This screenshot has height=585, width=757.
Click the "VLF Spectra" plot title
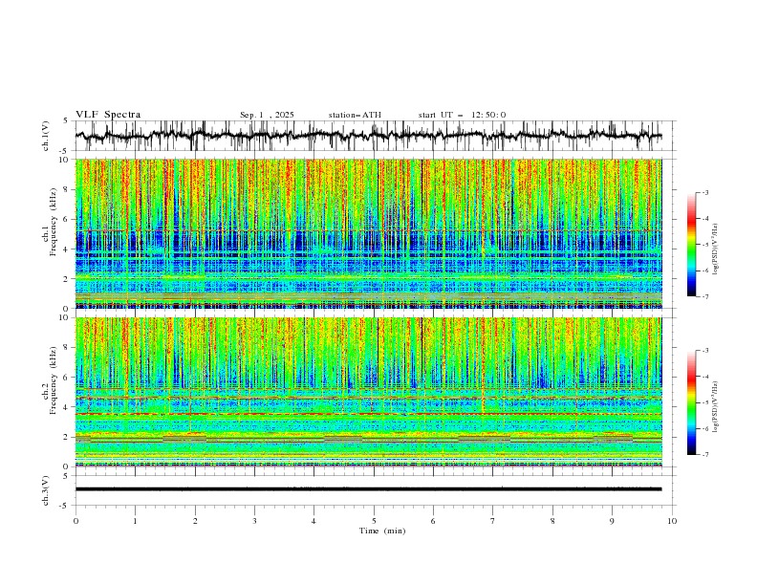[108, 115]
